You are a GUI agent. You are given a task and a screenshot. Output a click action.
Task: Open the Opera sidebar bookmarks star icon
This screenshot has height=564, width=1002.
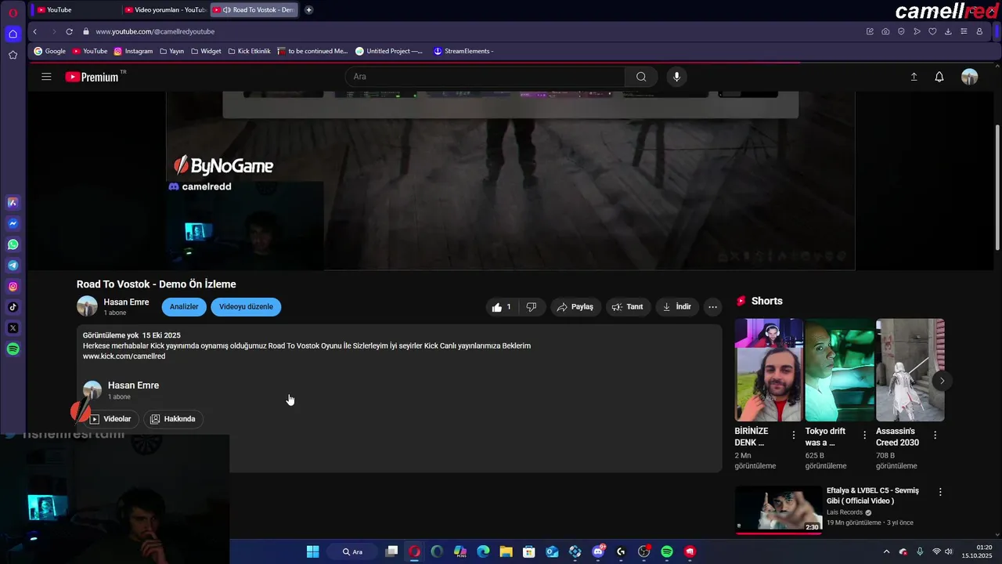tap(13, 55)
